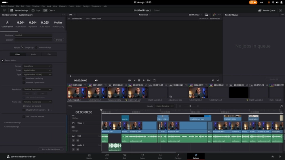Open the File menu
285x160 pixels.
(x=17, y=6)
